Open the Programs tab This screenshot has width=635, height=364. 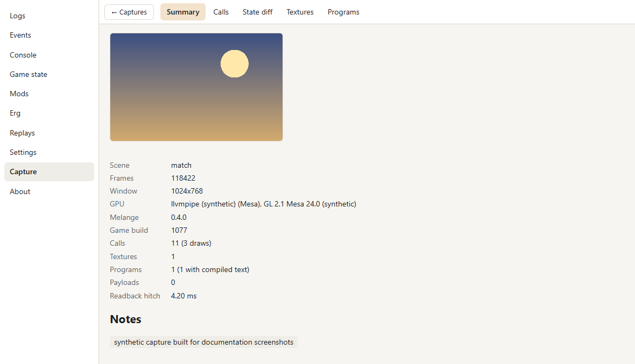click(x=343, y=12)
